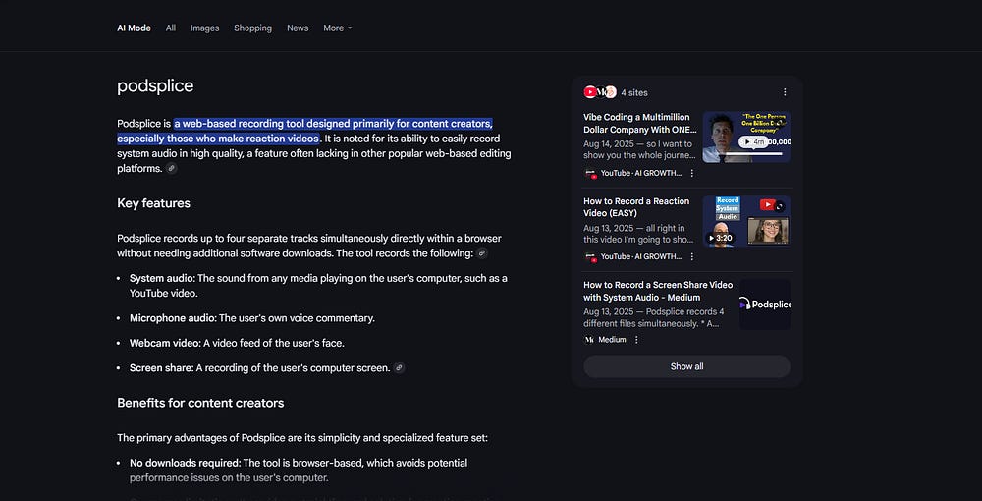
Task: Click the source link icon after the intro paragraph
Action: click(x=172, y=168)
